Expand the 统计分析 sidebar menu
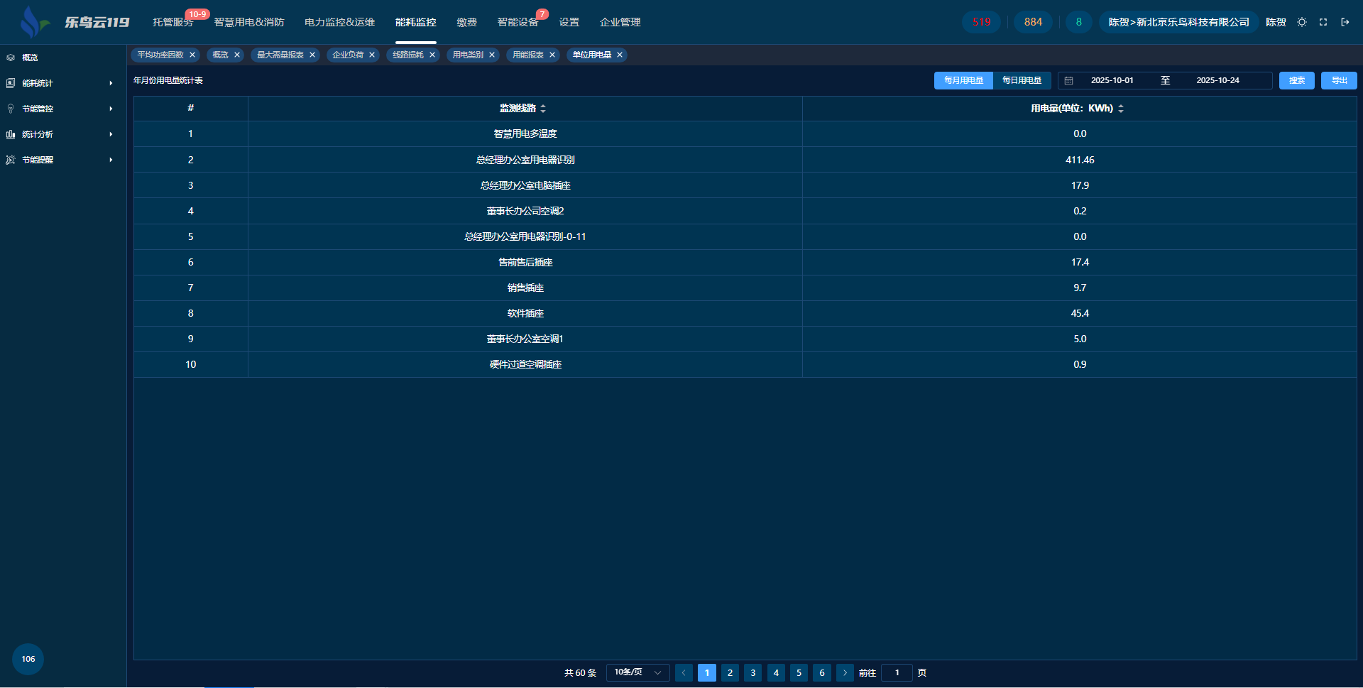The width and height of the screenshot is (1363, 688). (x=60, y=134)
